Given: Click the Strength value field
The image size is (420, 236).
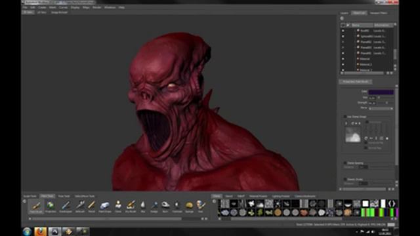Looking at the screenshot, I should tap(372, 103).
